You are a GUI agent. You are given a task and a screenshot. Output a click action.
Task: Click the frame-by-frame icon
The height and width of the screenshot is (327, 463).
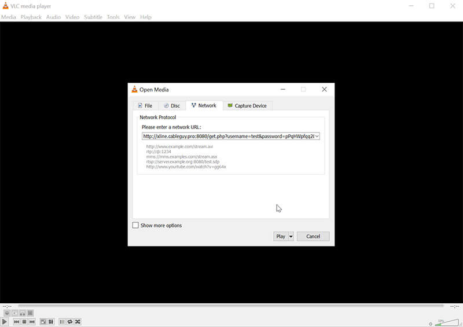30,313
